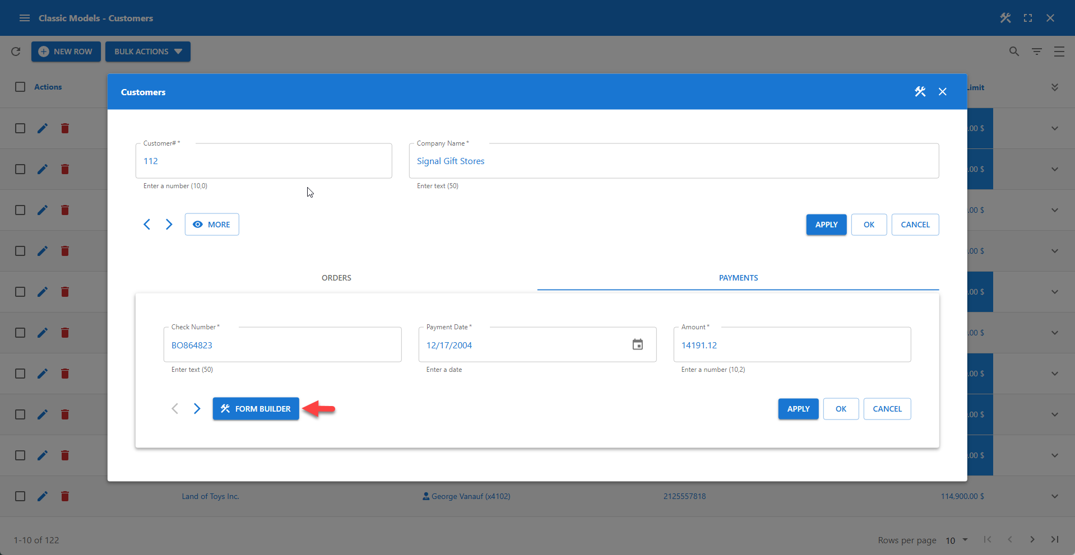Switch to the Orders tab

[x=336, y=277]
